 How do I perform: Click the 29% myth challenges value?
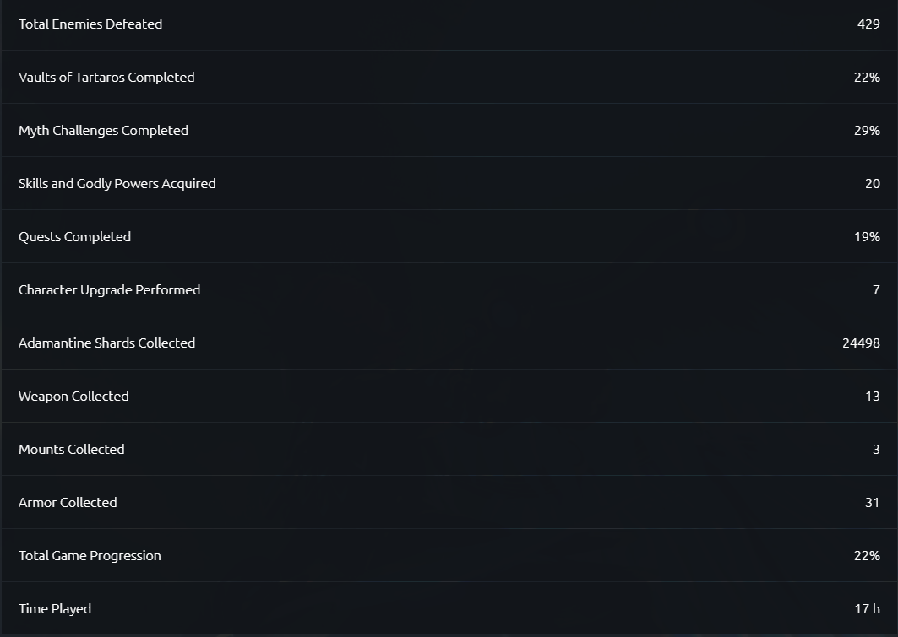(x=867, y=131)
